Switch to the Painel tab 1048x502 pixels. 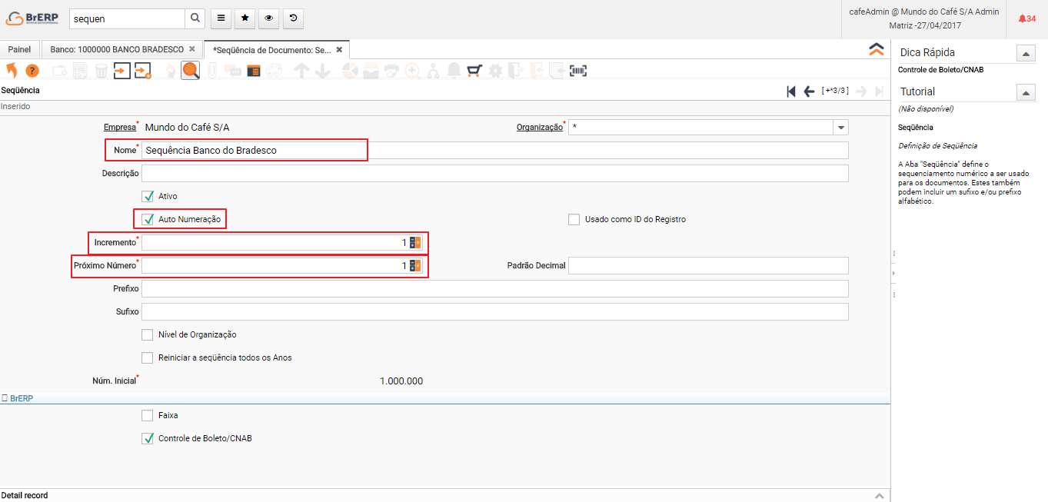coord(19,49)
